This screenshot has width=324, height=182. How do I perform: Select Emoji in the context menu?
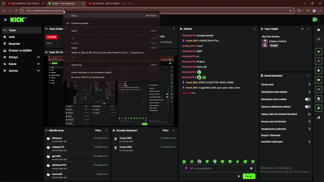pyautogui.click(x=111, y=16)
